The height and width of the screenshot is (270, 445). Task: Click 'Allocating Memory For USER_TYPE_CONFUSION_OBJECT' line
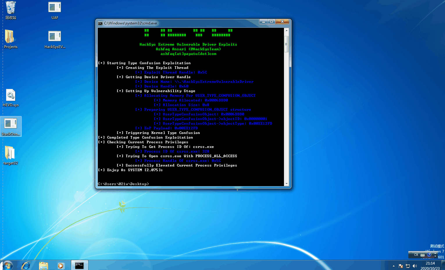point(196,96)
